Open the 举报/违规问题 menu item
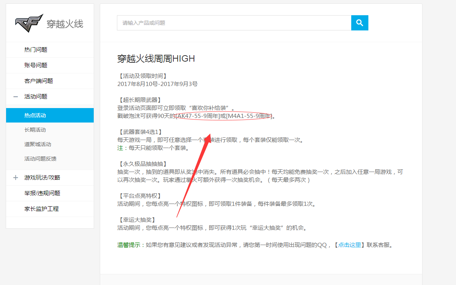Screen dimensions: 456x285 [x=42, y=193]
